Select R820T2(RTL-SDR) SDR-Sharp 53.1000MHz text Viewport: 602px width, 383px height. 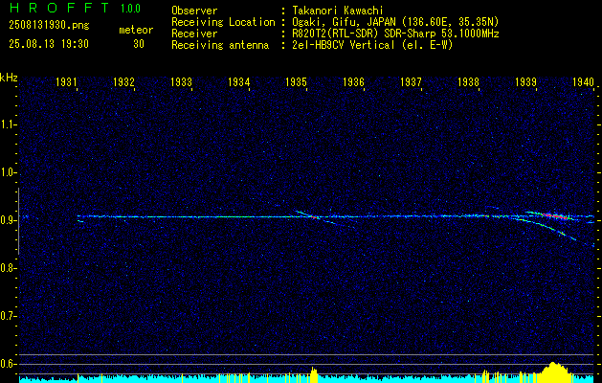click(x=395, y=34)
